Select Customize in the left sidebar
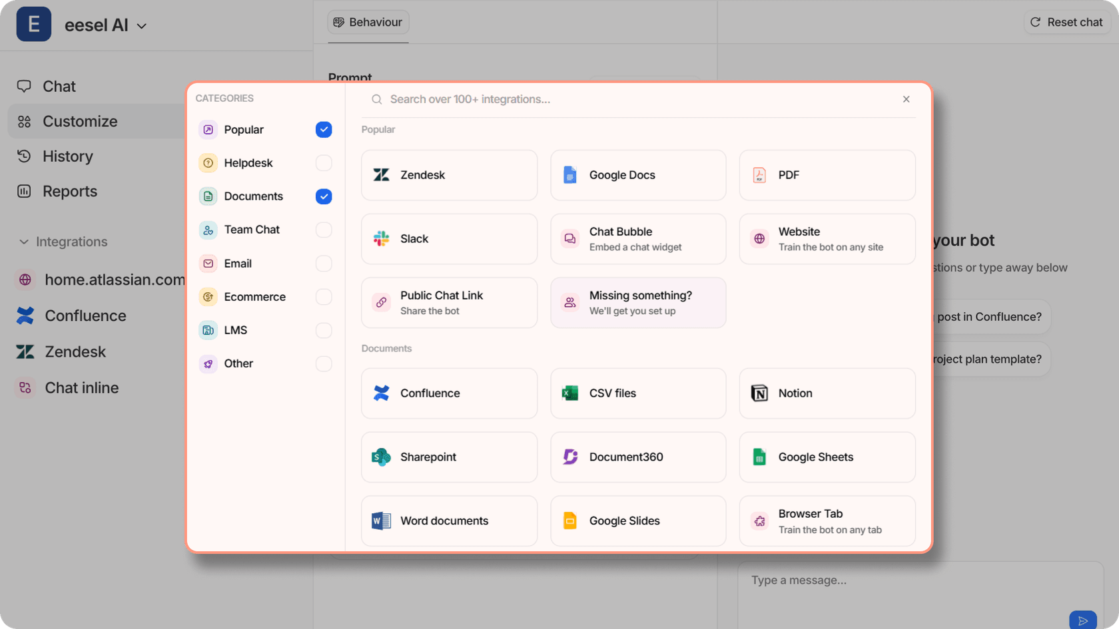Viewport: 1119px width, 629px height. pos(97,121)
